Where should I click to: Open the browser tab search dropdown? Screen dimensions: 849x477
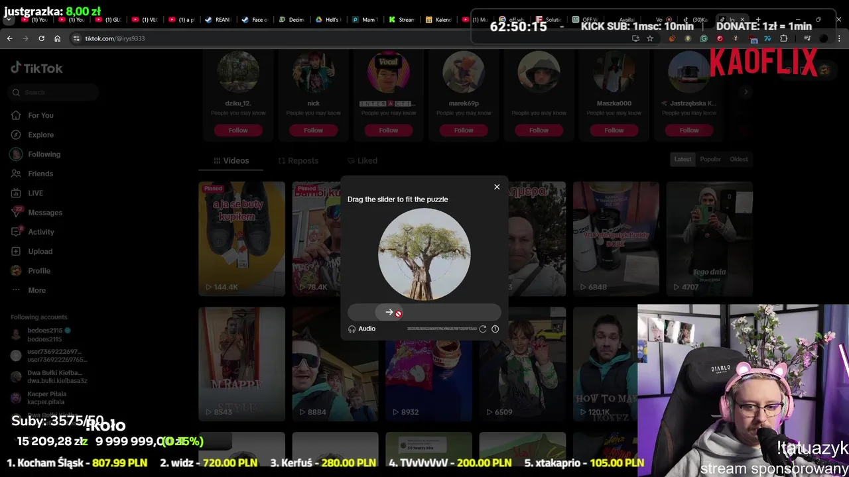(x=8, y=20)
